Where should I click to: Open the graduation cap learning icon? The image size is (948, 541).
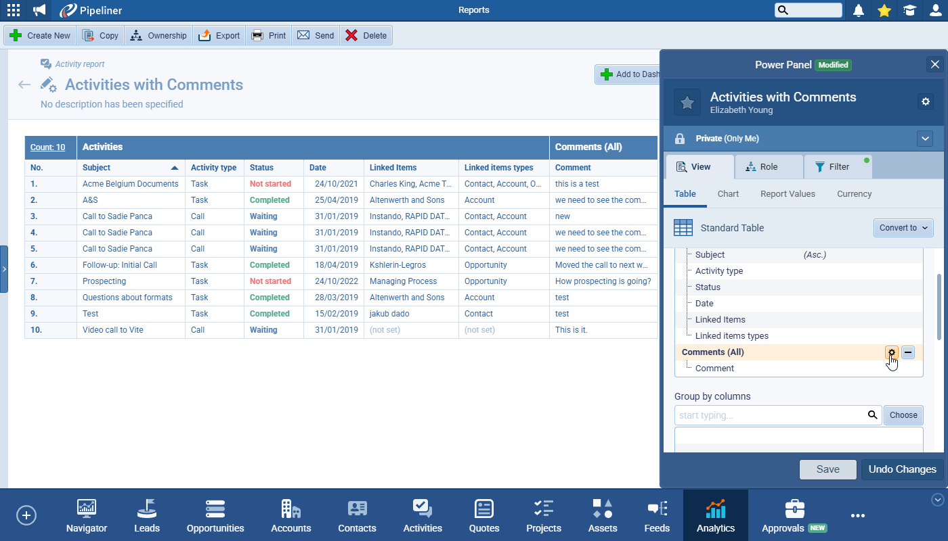click(909, 10)
